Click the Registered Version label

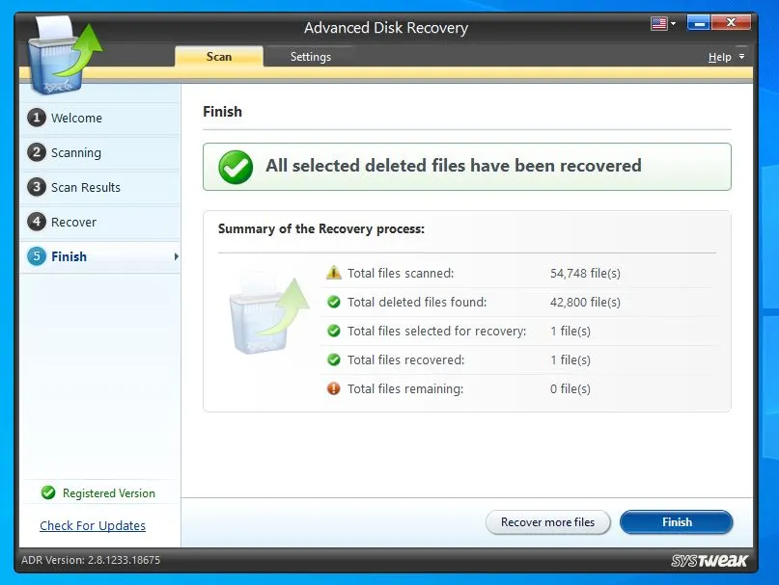[x=109, y=493]
